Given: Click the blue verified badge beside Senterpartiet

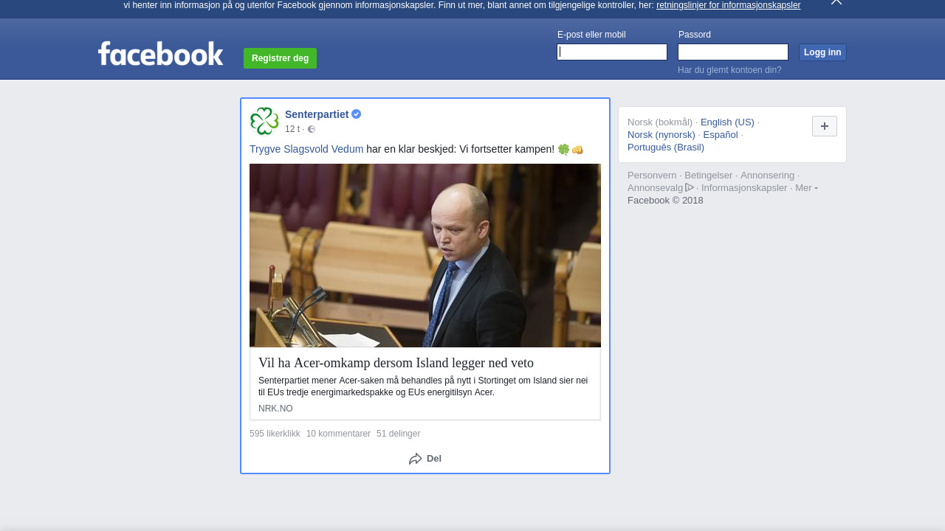Looking at the screenshot, I should pos(357,114).
